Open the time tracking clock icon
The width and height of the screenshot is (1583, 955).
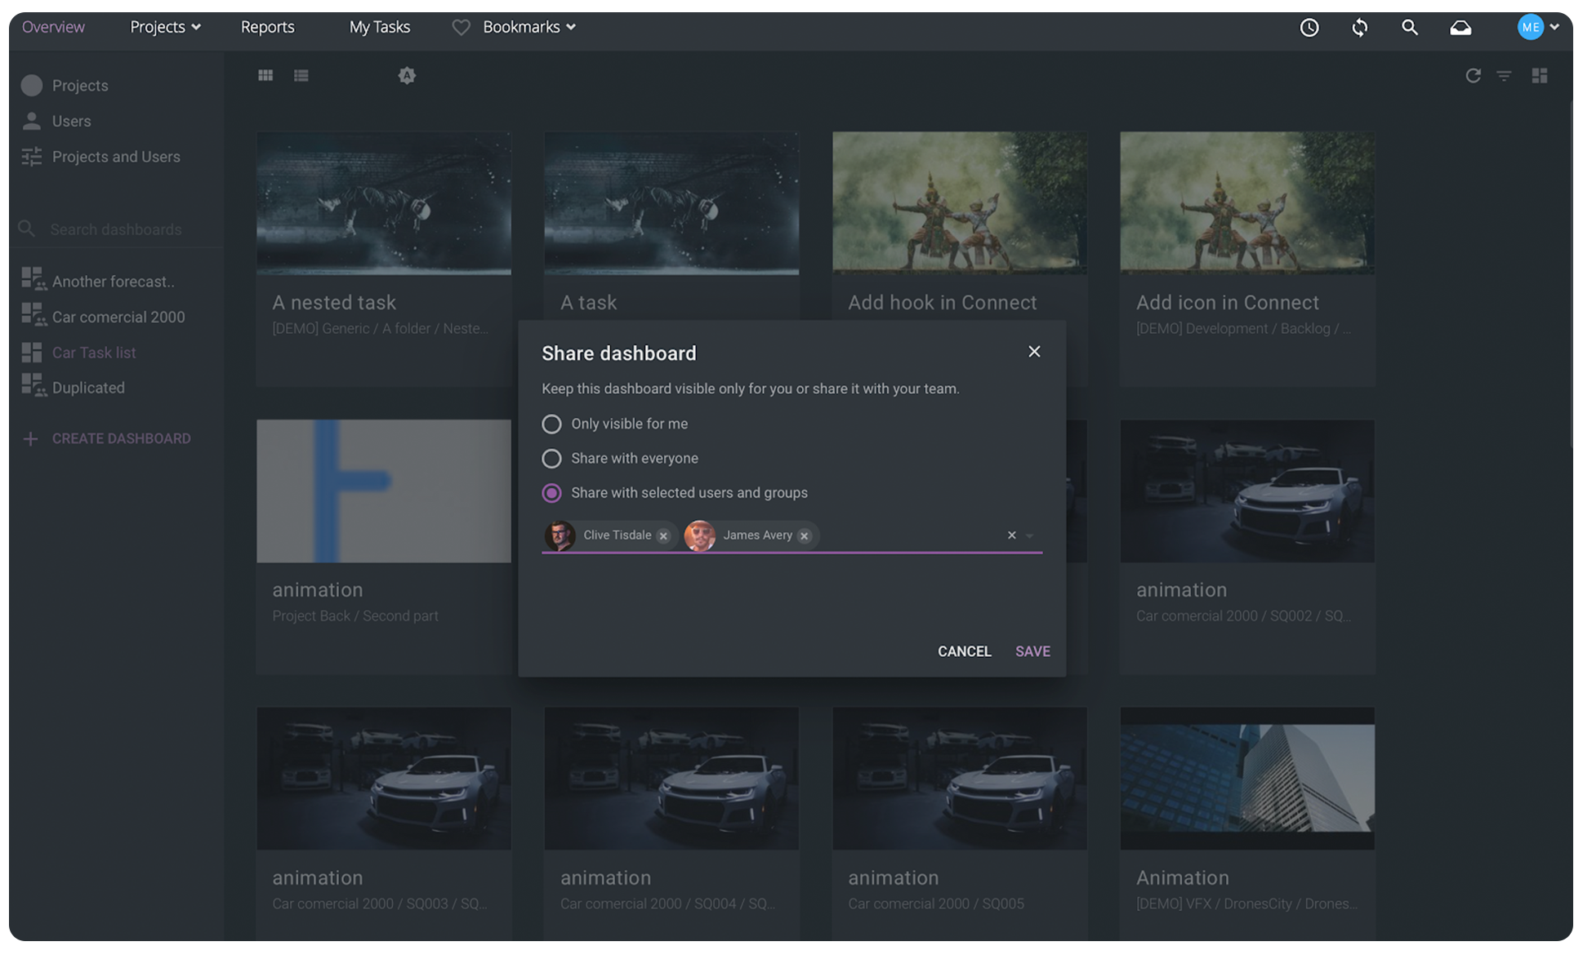coord(1309,28)
